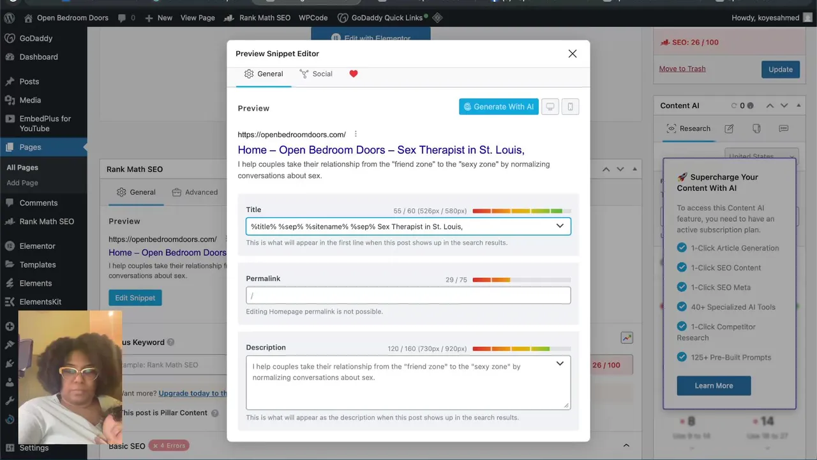This screenshot has width=817, height=460.
Task: Click Edit Snippet button
Action: tap(135, 298)
